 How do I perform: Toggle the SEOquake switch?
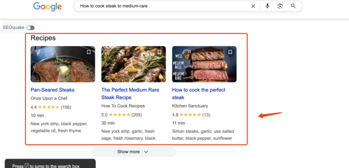pos(30,28)
